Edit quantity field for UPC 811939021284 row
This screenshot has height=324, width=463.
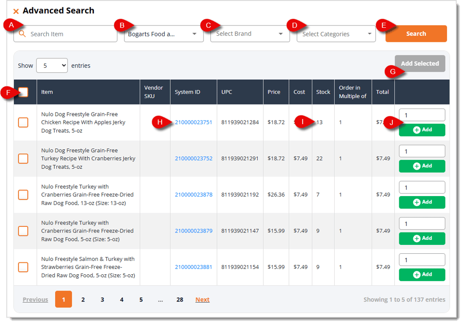tap(422, 115)
